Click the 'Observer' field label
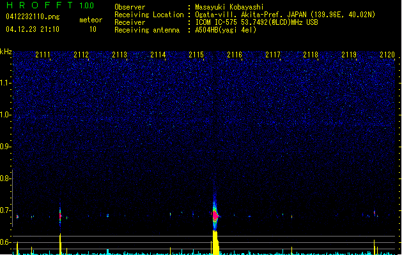402x255 pixels. pyautogui.click(x=130, y=7)
